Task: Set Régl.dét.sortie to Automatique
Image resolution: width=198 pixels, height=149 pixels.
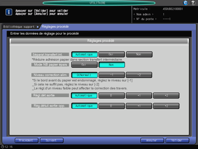Action: click(84, 96)
